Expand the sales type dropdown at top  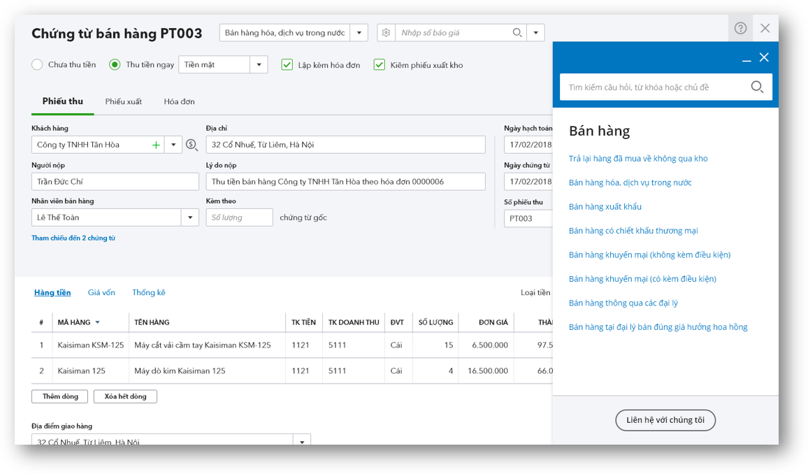[359, 32]
